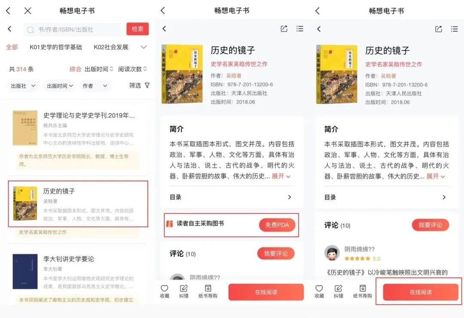Select the K01史学的哲学基础 tab
Screen dimensions: 464x318
55,47
